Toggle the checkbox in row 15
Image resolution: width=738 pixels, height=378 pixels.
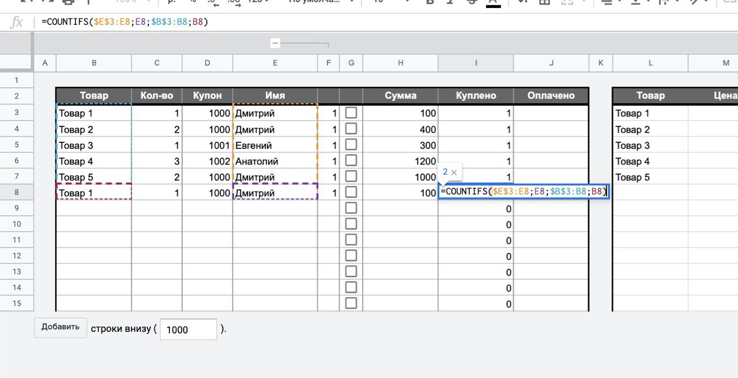point(351,304)
